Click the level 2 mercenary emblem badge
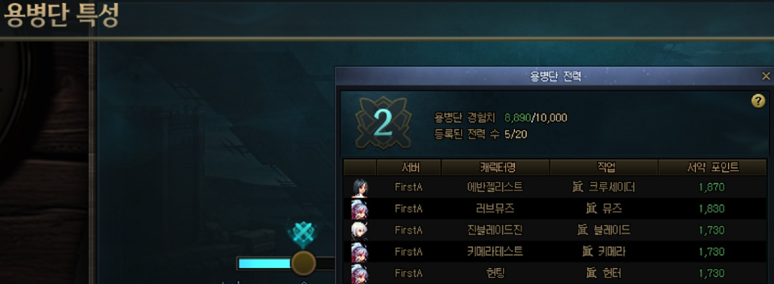This screenshot has height=284, width=774. [x=384, y=123]
